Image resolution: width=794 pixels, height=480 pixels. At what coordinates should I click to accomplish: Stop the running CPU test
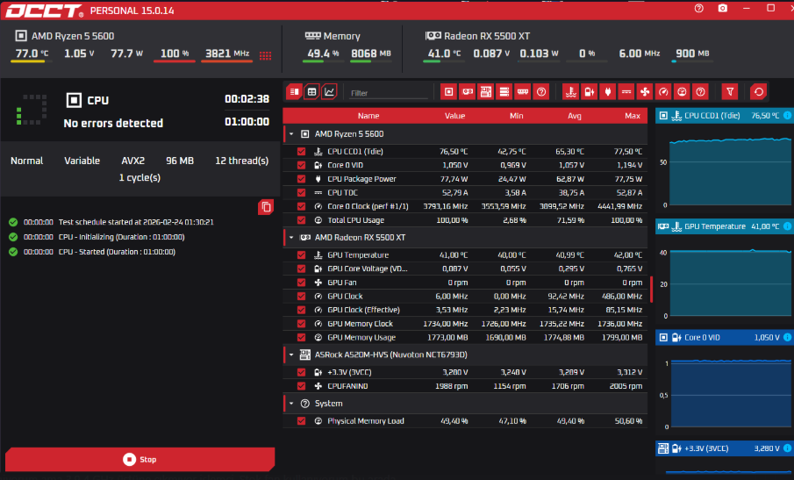point(139,459)
